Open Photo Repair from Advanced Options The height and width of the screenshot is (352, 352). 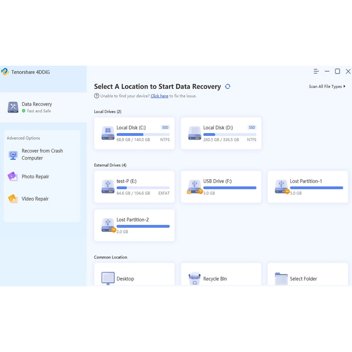(35, 177)
